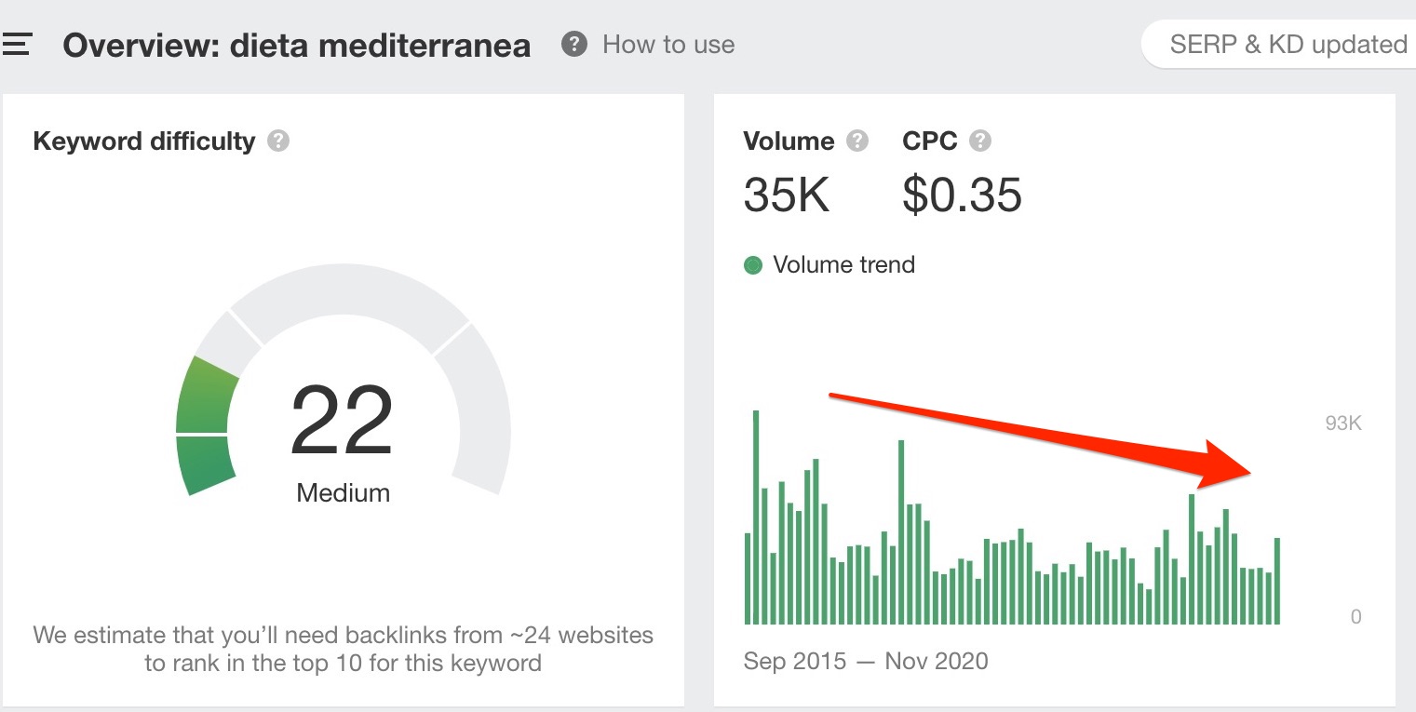
Task: Click the Volume trend legend label
Action: [x=843, y=265]
